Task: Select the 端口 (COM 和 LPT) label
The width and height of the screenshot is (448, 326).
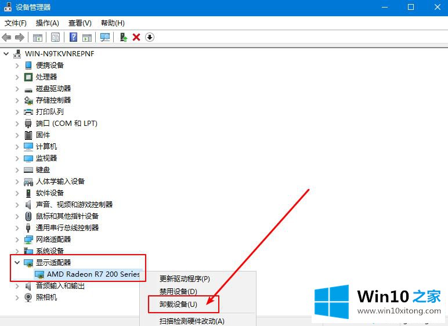Action: 67,124
